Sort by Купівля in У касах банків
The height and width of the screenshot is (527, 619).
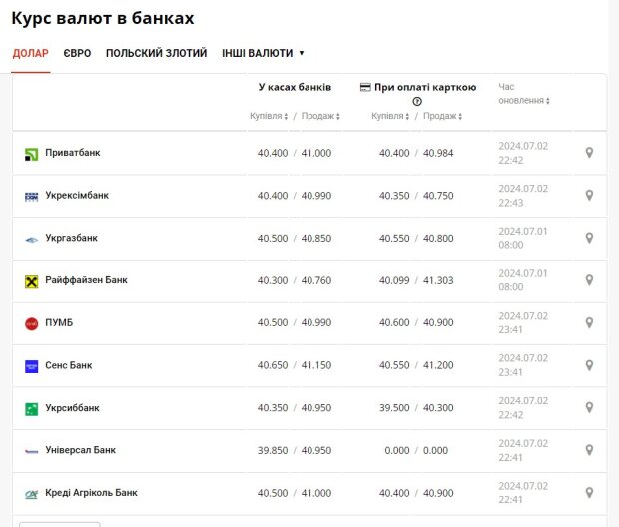[269, 116]
